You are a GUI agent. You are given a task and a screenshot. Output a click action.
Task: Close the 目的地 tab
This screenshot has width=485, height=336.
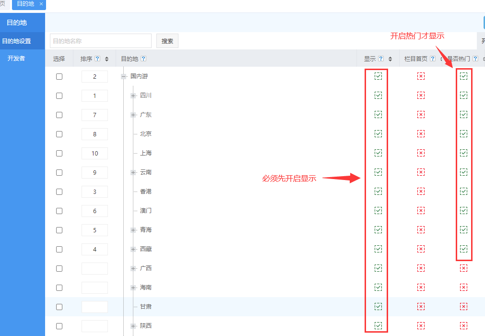(x=41, y=4)
